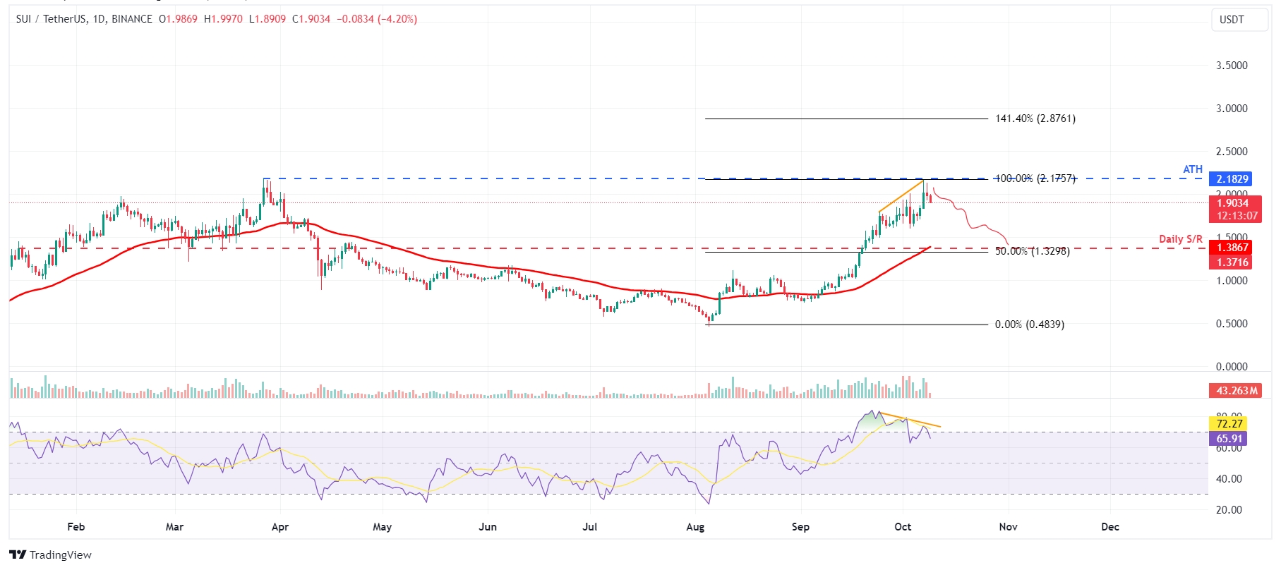The width and height of the screenshot is (1281, 570).
Task: Click the 3.5000 price axis label
Action: (1232, 66)
